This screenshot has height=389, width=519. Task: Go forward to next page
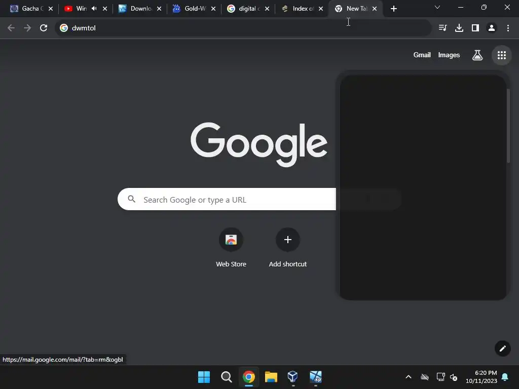click(27, 28)
